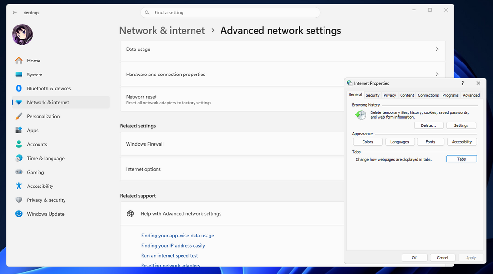Go back with the Settings back arrow

tap(14, 13)
